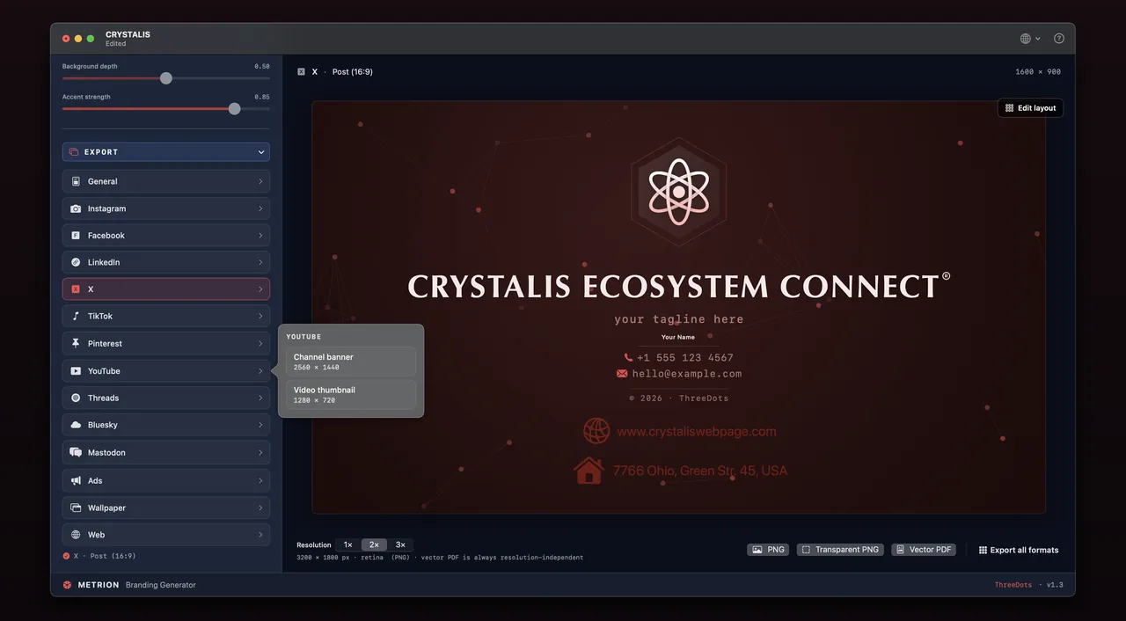Click the globe language icon in title bar
The image size is (1126, 621).
(x=1026, y=39)
